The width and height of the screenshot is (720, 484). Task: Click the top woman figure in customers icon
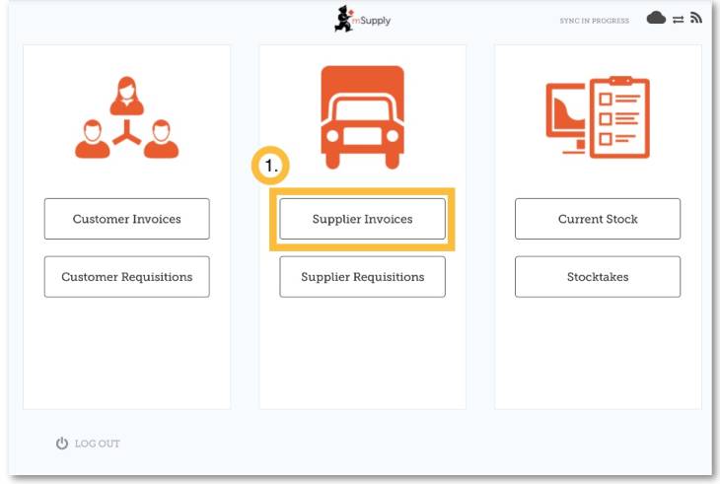[x=127, y=96]
